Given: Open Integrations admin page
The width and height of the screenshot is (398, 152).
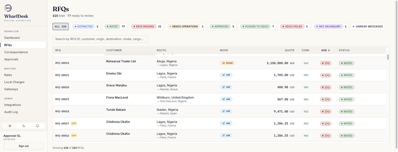Looking at the screenshot, I should [x=24, y=105].
